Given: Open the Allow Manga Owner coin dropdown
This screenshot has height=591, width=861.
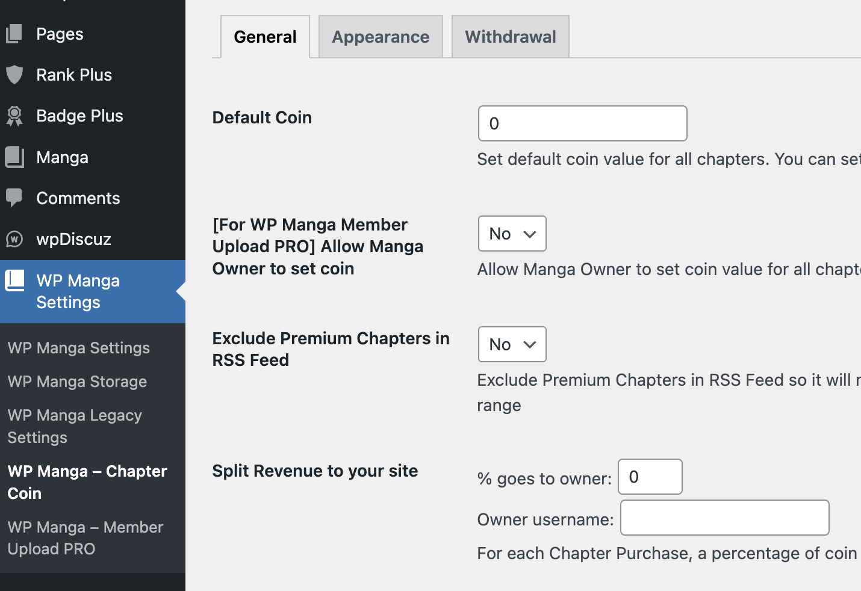Looking at the screenshot, I should click(x=512, y=234).
